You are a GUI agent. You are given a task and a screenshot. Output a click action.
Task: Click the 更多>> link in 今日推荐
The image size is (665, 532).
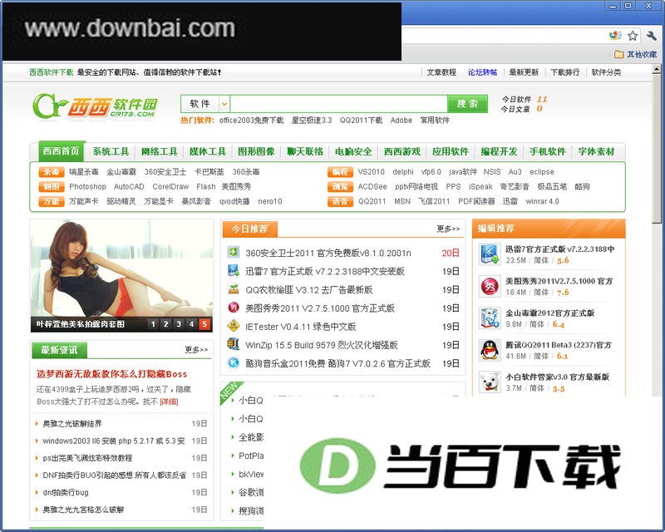point(448,229)
